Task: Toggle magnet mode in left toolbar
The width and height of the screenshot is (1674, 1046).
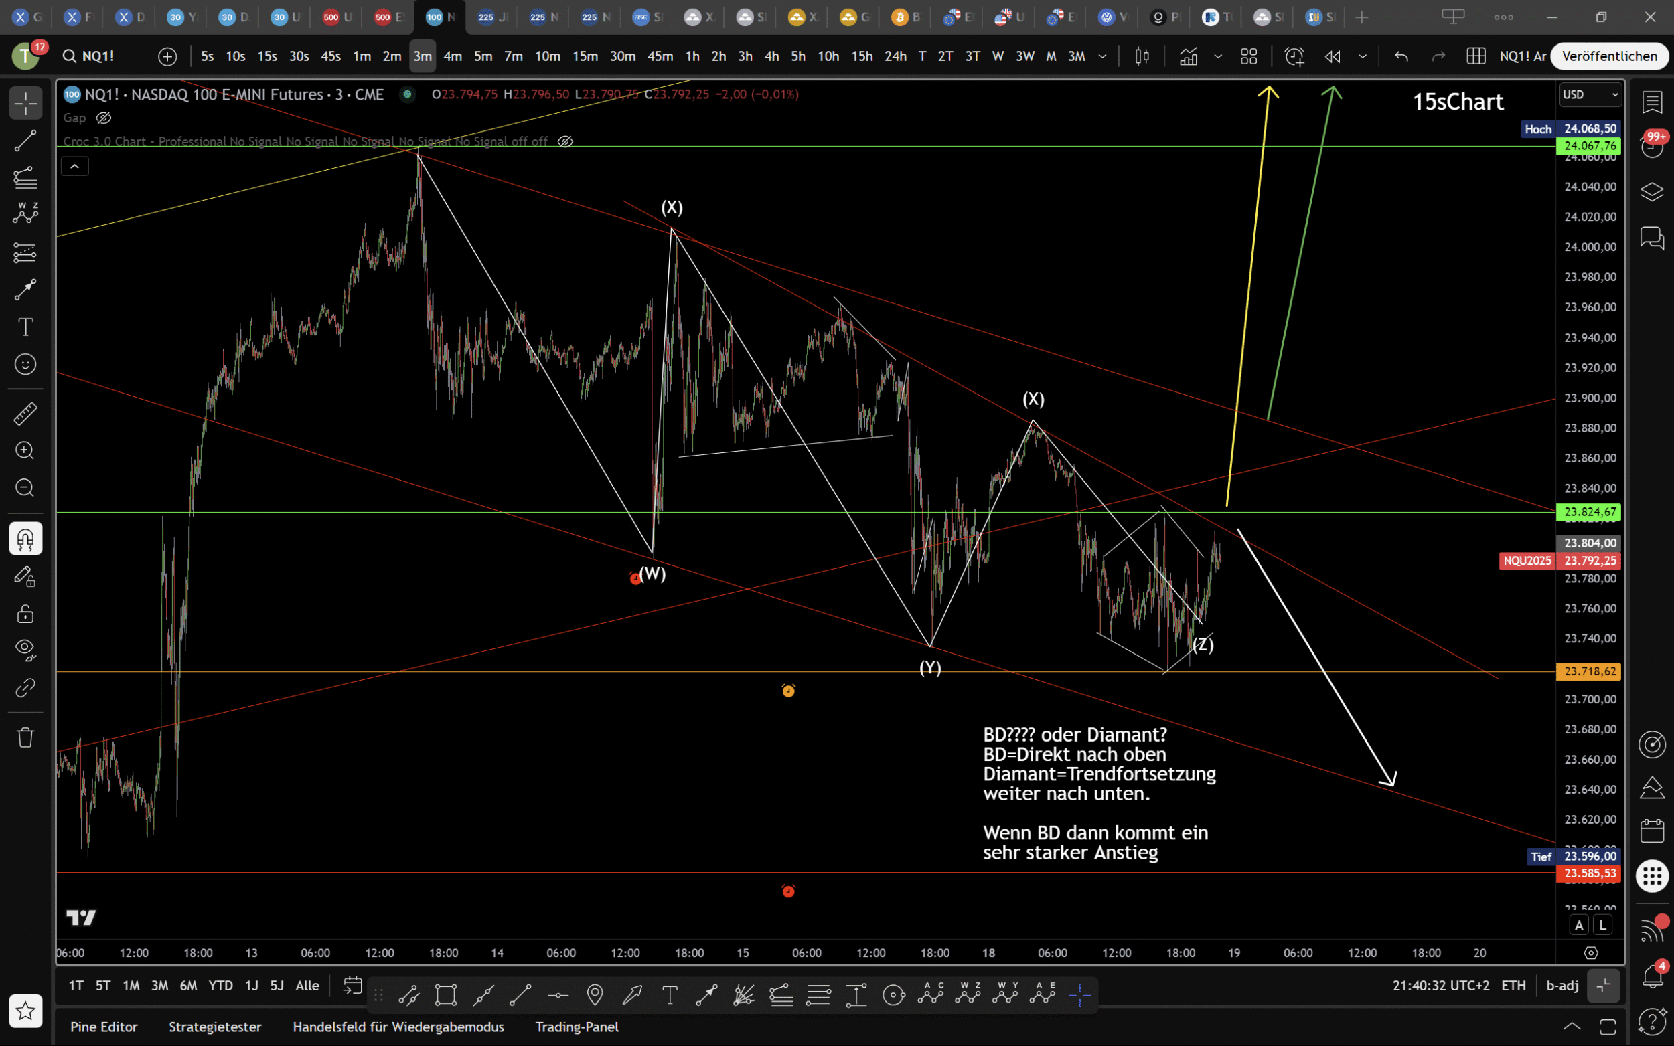Action: click(25, 539)
